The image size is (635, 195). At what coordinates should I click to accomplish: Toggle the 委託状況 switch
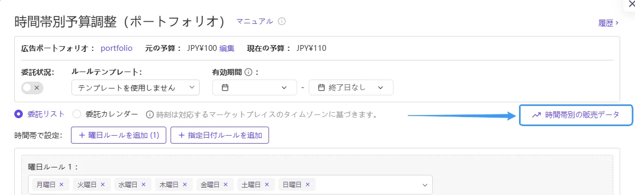[x=32, y=87]
